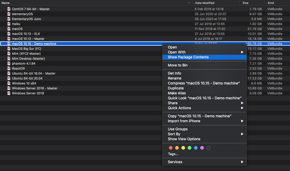Choose Quick Look "macOS 10.15 - Demo machine"
This screenshot has height=171, width=290.
[204, 98]
